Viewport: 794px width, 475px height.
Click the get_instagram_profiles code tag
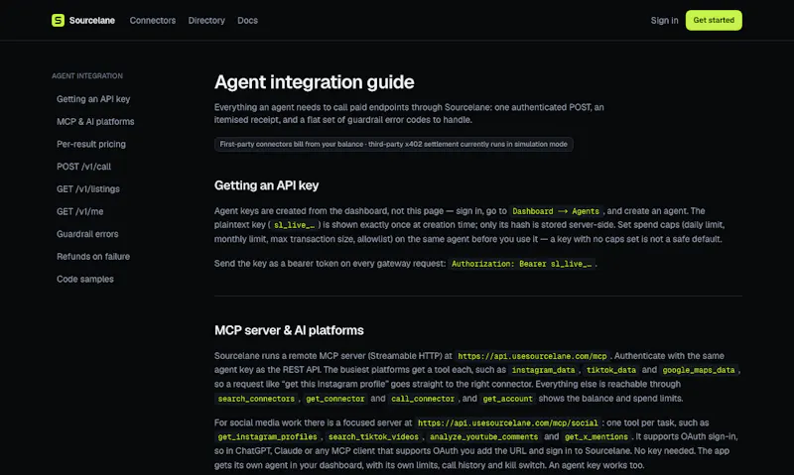pyautogui.click(x=267, y=437)
